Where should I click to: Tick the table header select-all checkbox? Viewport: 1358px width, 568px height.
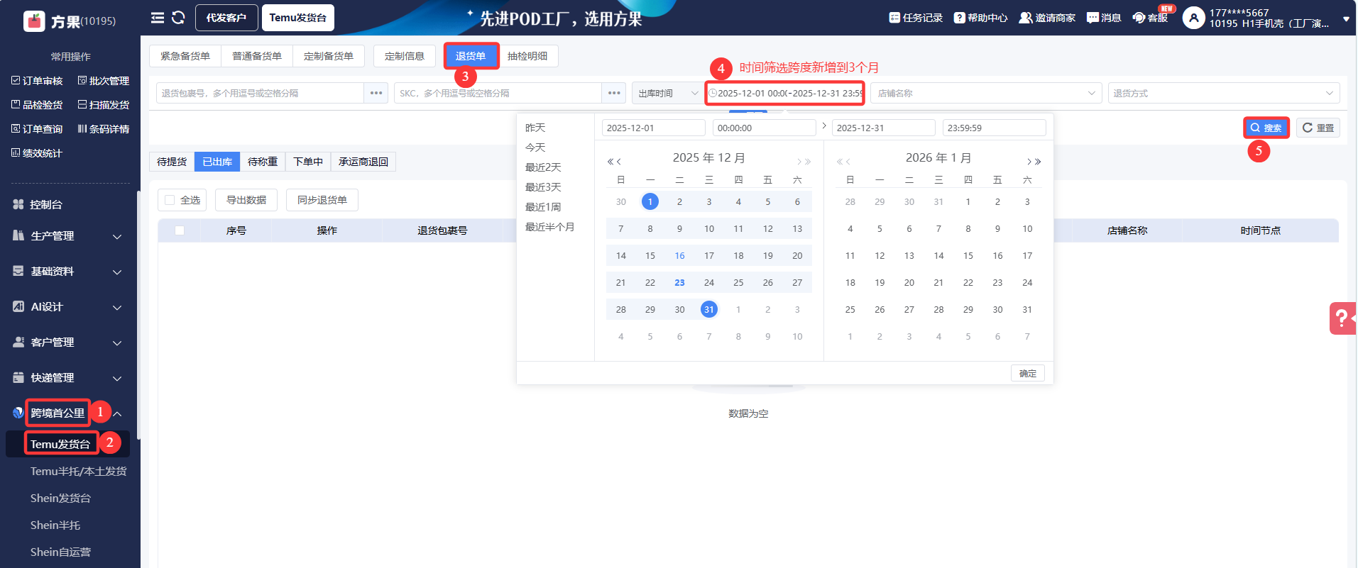[x=180, y=230]
